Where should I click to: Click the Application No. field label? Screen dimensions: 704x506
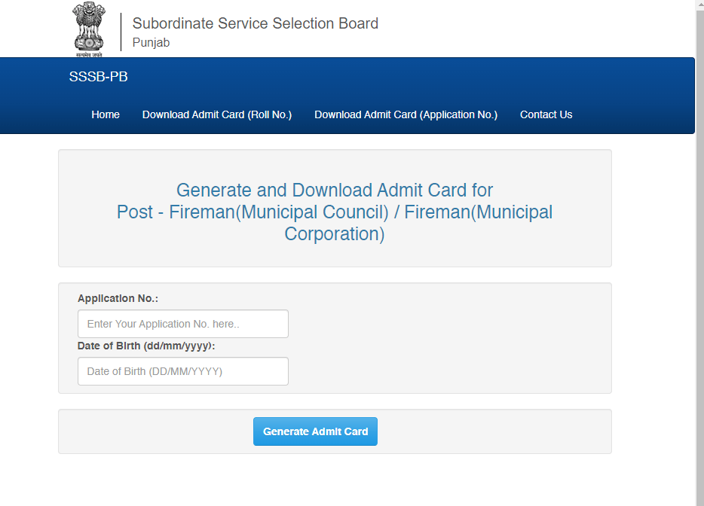(118, 299)
